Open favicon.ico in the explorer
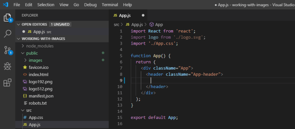Image resolution: width=295 pixels, height=129 pixels. [62, 67]
